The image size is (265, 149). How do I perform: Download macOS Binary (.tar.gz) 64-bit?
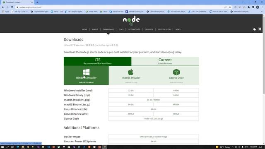131,105
